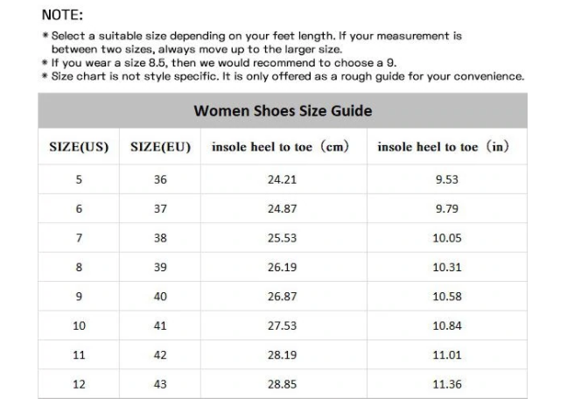Click the 28.85 cm measurement cell

[282, 384]
